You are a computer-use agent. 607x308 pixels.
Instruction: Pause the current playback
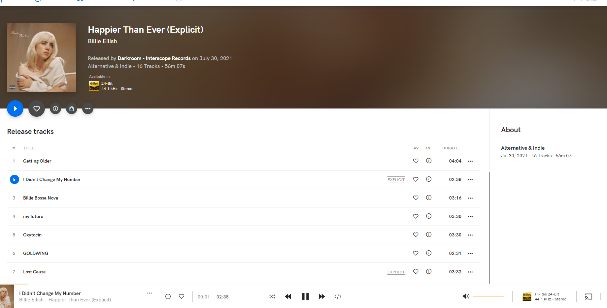click(305, 296)
